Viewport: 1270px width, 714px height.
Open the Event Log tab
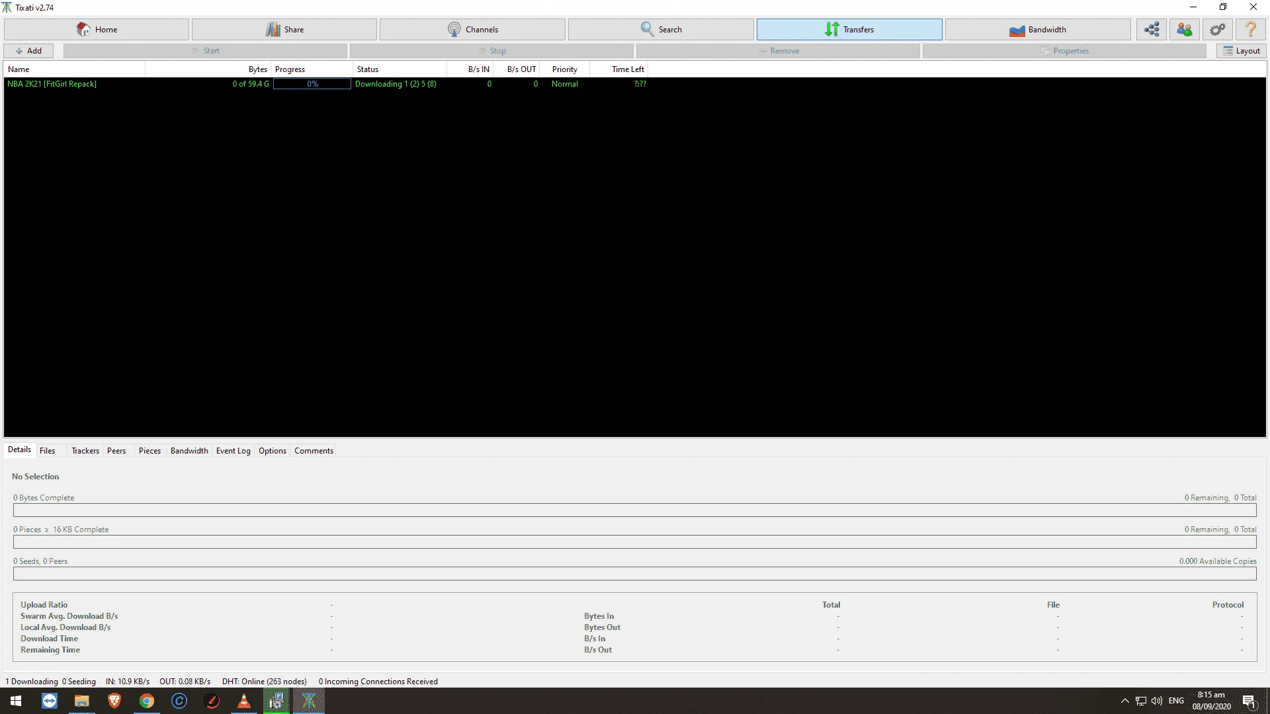point(233,451)
